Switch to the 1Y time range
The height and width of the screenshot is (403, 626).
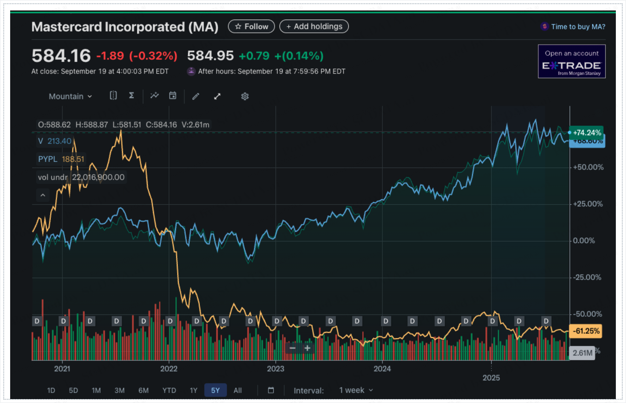coord(193,390)
